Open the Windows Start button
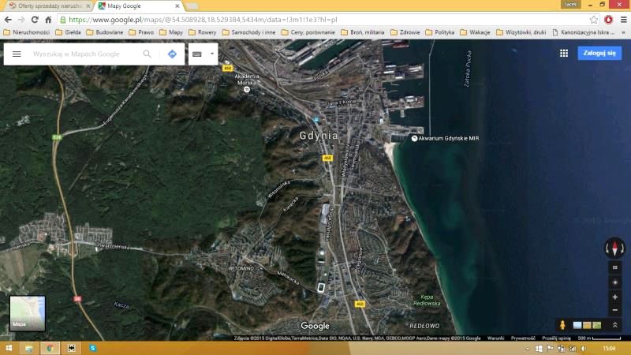 (9, 348)
